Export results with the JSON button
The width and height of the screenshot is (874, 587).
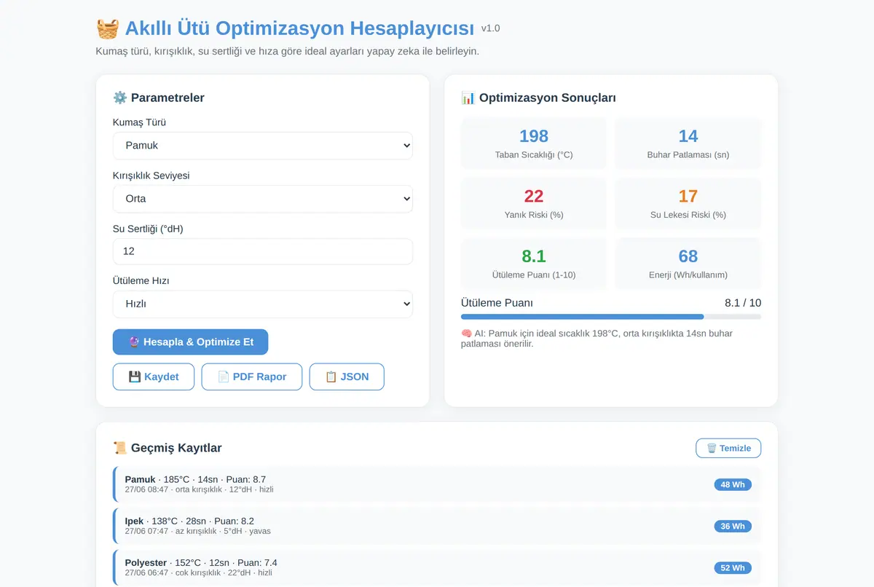347,377
